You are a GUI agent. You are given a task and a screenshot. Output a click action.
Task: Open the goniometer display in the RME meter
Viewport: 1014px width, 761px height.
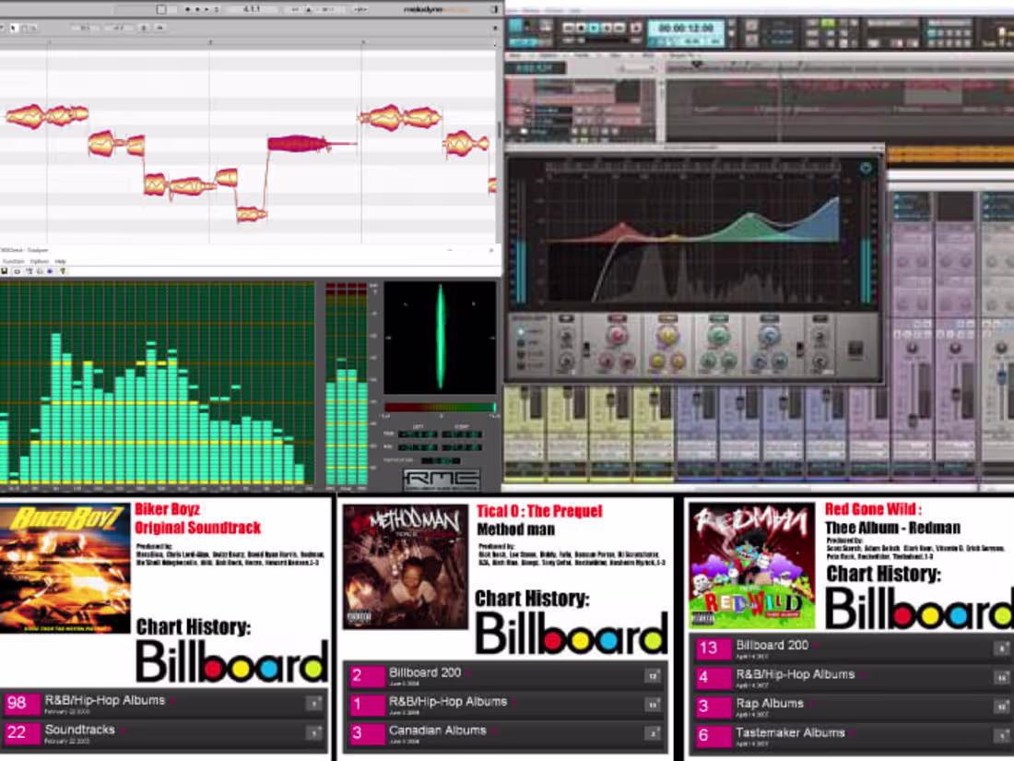[441, 341]
